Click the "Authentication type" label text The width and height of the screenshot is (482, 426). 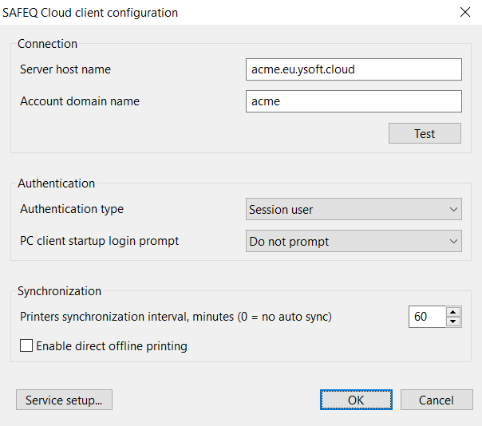pos(72,209)
